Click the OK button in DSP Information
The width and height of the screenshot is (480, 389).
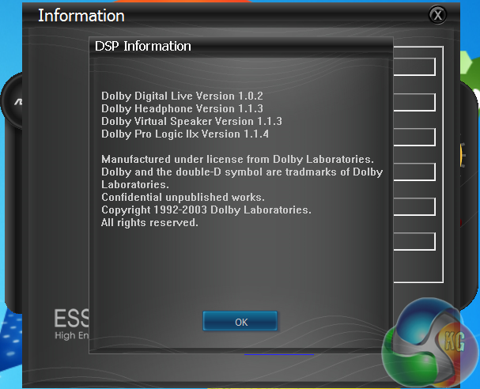pyautogui.click(x=240, y=321)
